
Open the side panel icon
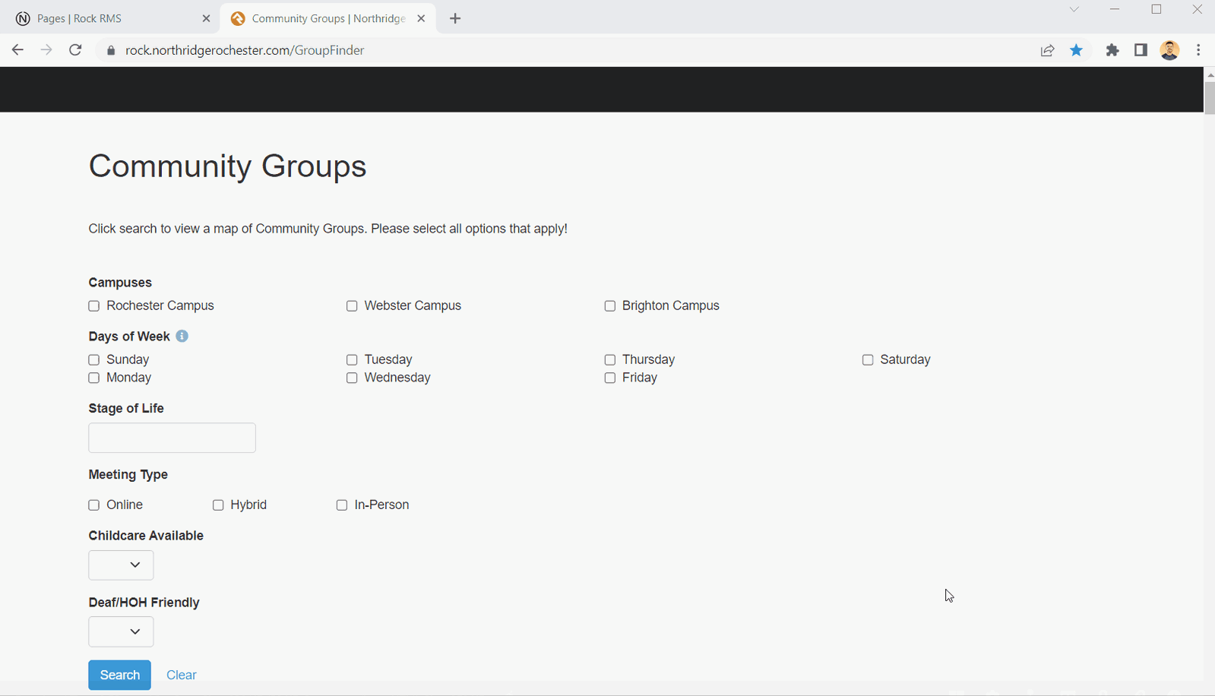tap(1141, 50)
